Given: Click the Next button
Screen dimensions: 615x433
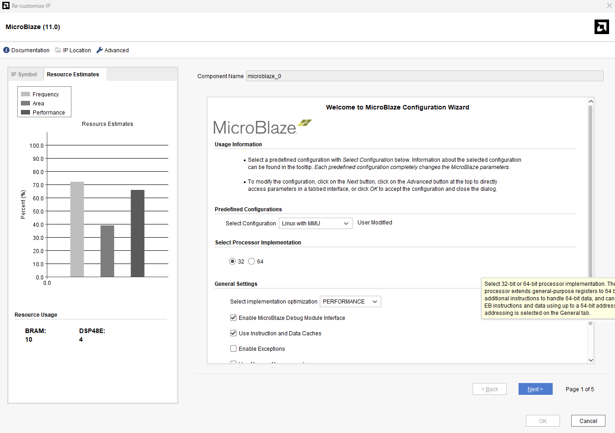Looking at the screenshot, I should pyautogui.click(x=535, y=389).
